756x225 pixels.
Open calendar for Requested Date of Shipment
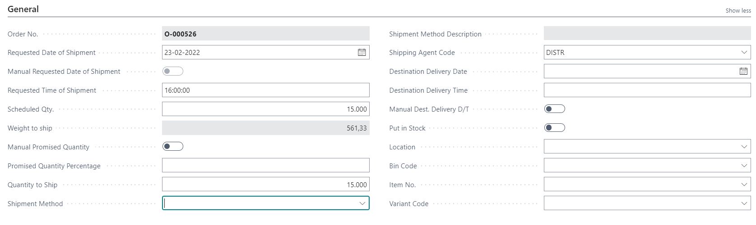coord(362,52)
